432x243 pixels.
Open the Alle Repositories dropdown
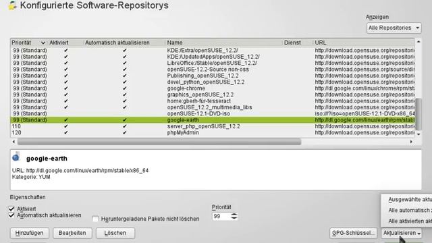click(394, 28)
